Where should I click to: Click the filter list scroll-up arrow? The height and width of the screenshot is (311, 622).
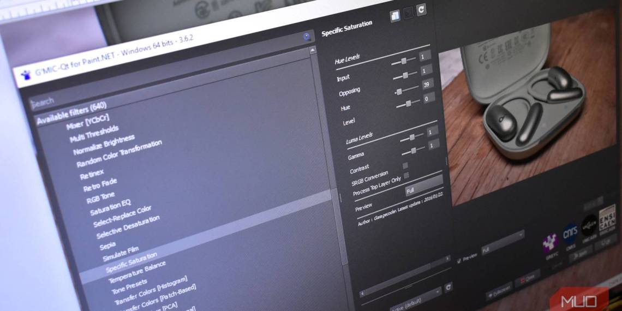pyautogui.click(x=313, y=50)
